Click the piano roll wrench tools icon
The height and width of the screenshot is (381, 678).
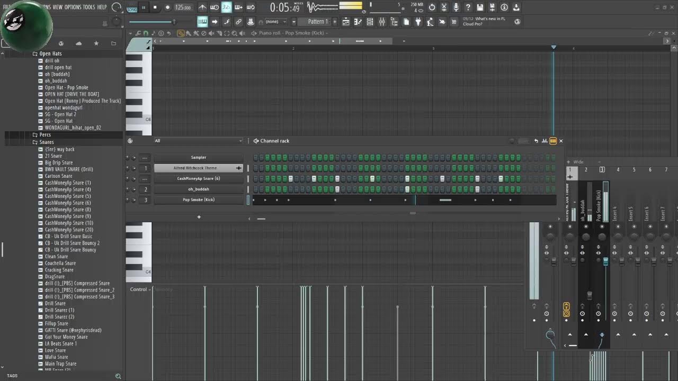[x=138, y=33]
